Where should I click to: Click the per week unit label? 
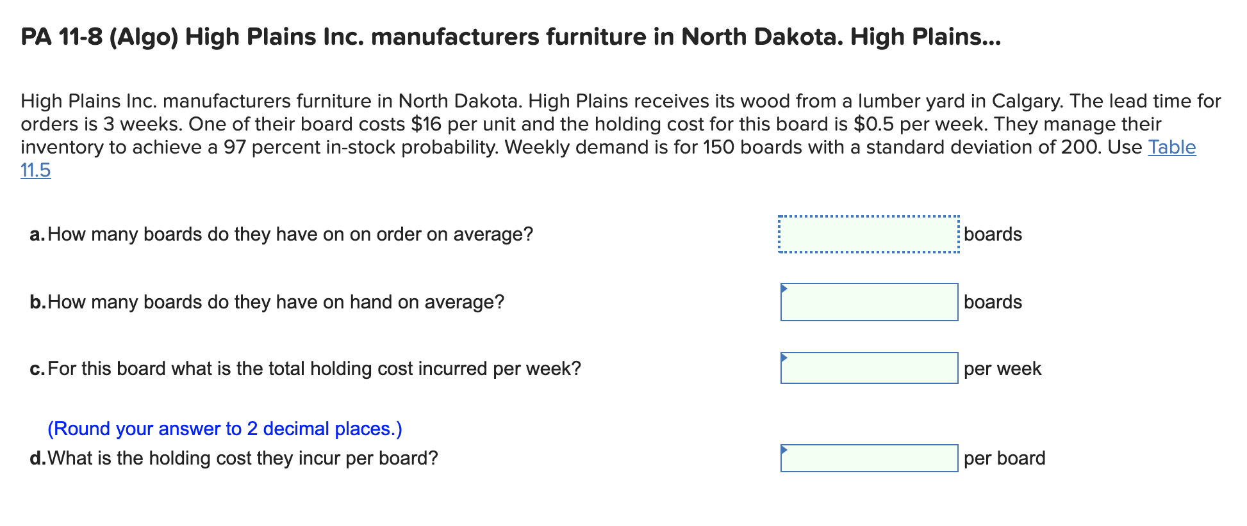pos(1002,369)
